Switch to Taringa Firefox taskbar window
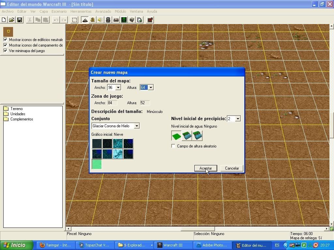Image resolution: width=334 pixels, height=250 pixels. click(x=56, y=245)
